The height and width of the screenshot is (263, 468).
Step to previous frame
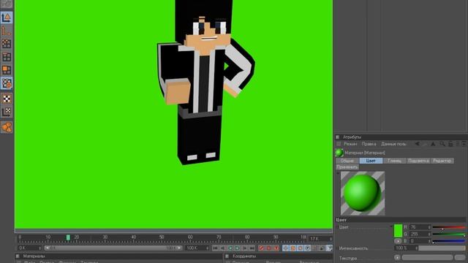click(x=222, y=248)
